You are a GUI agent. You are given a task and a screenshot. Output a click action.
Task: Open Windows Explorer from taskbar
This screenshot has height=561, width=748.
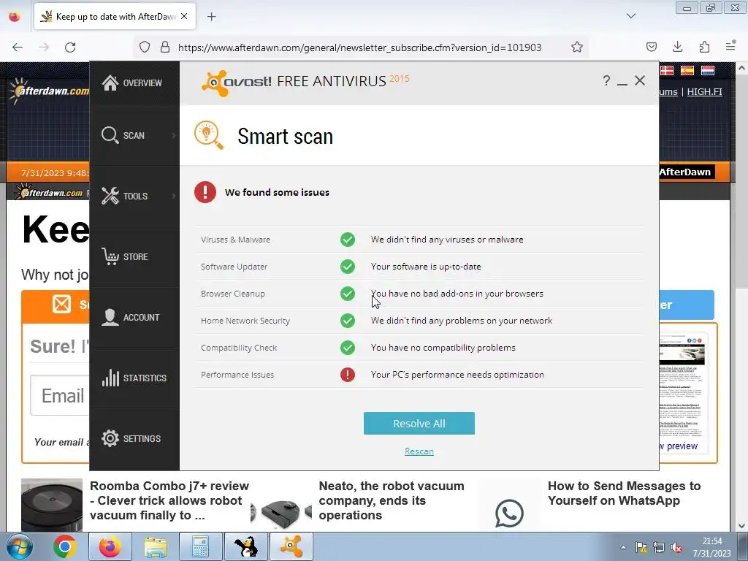coord(156,546)
